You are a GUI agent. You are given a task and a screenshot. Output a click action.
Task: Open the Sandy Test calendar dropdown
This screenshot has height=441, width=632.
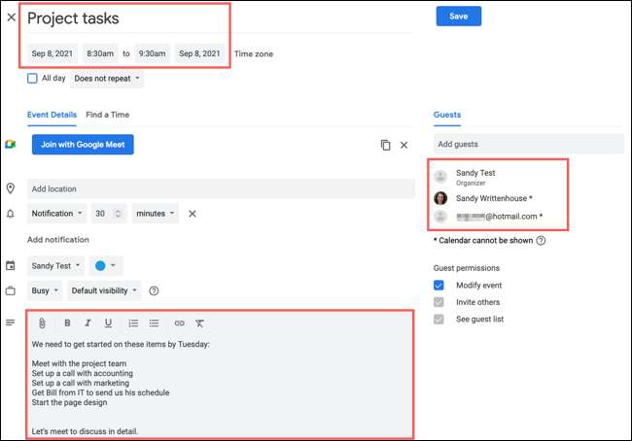(x=55, y=266)
